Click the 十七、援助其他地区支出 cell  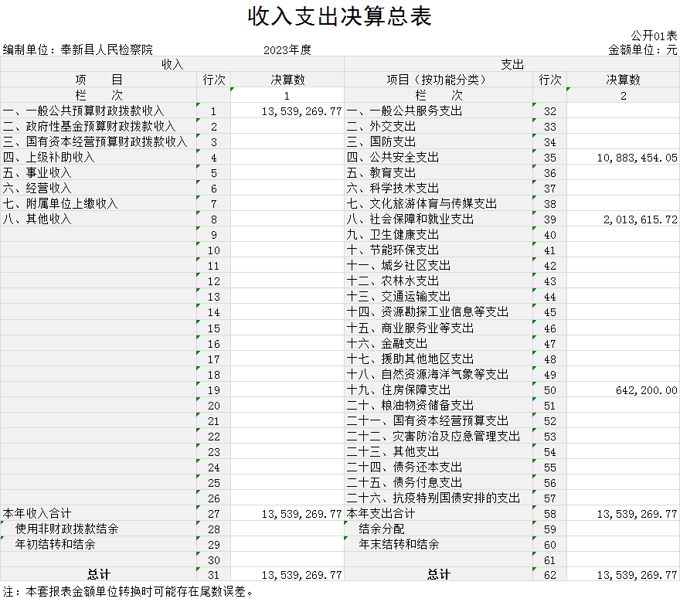coord(438,359)
